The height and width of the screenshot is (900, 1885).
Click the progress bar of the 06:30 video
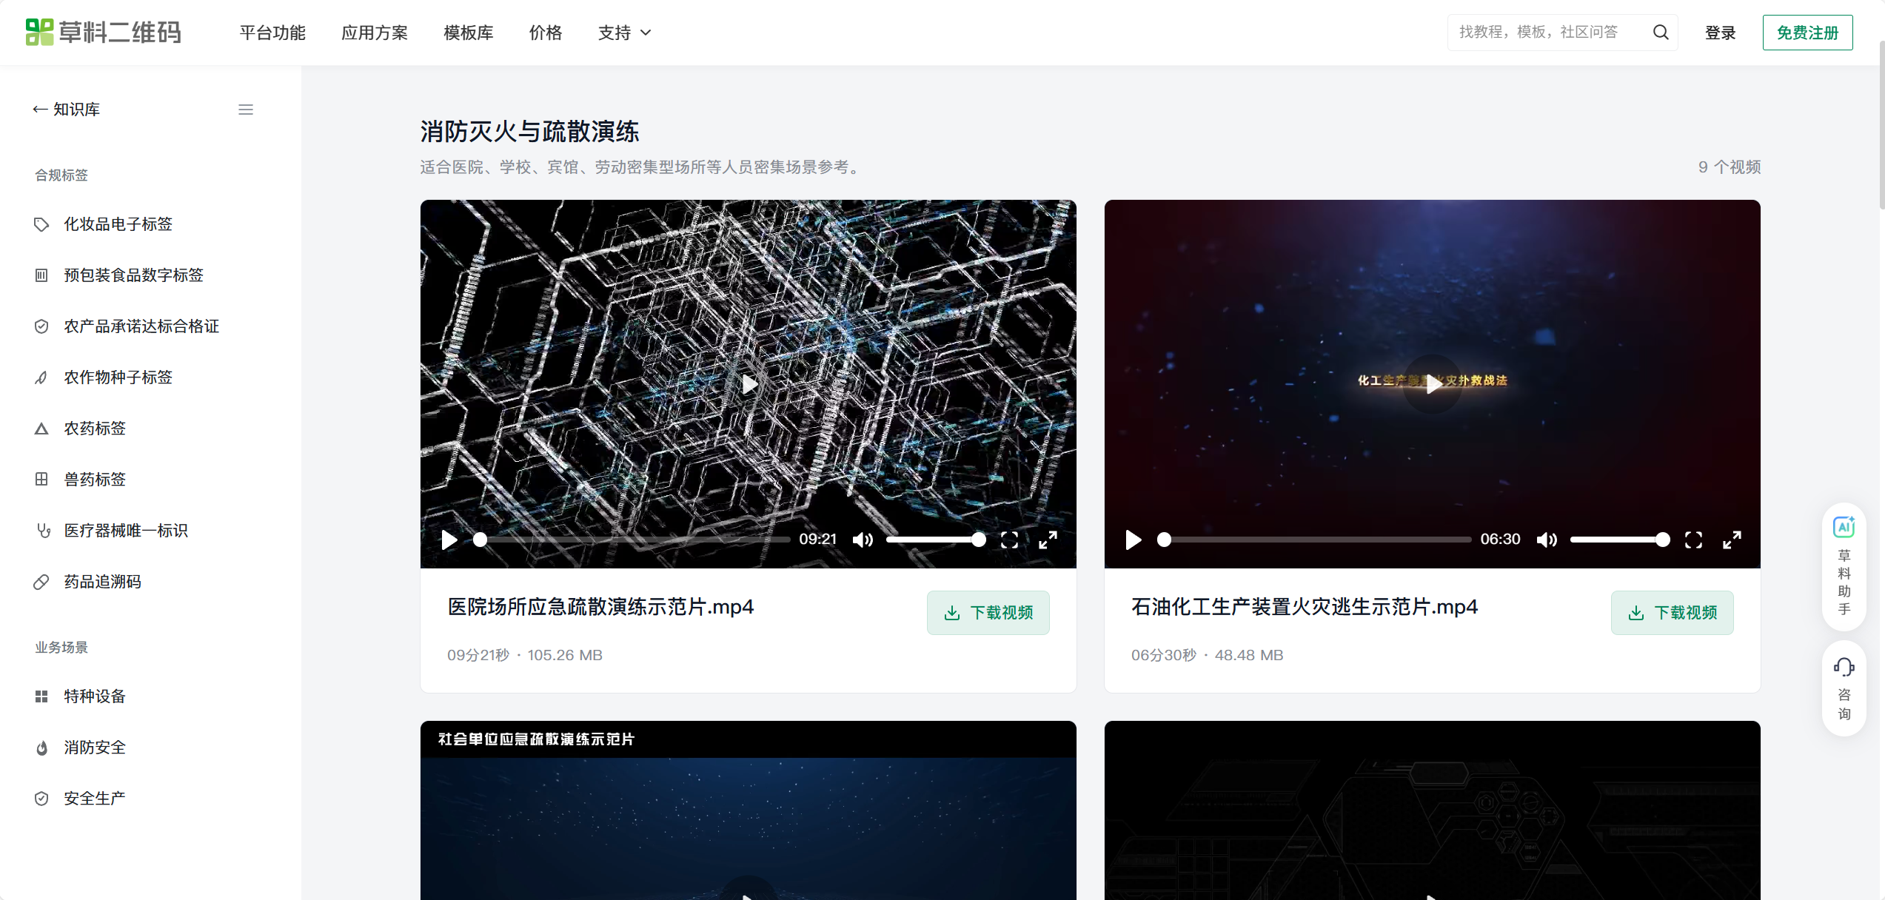1317,540
